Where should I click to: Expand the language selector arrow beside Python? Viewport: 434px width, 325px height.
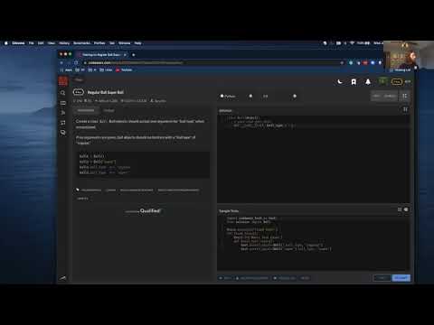pyautogui.click(x=250, y=96)
